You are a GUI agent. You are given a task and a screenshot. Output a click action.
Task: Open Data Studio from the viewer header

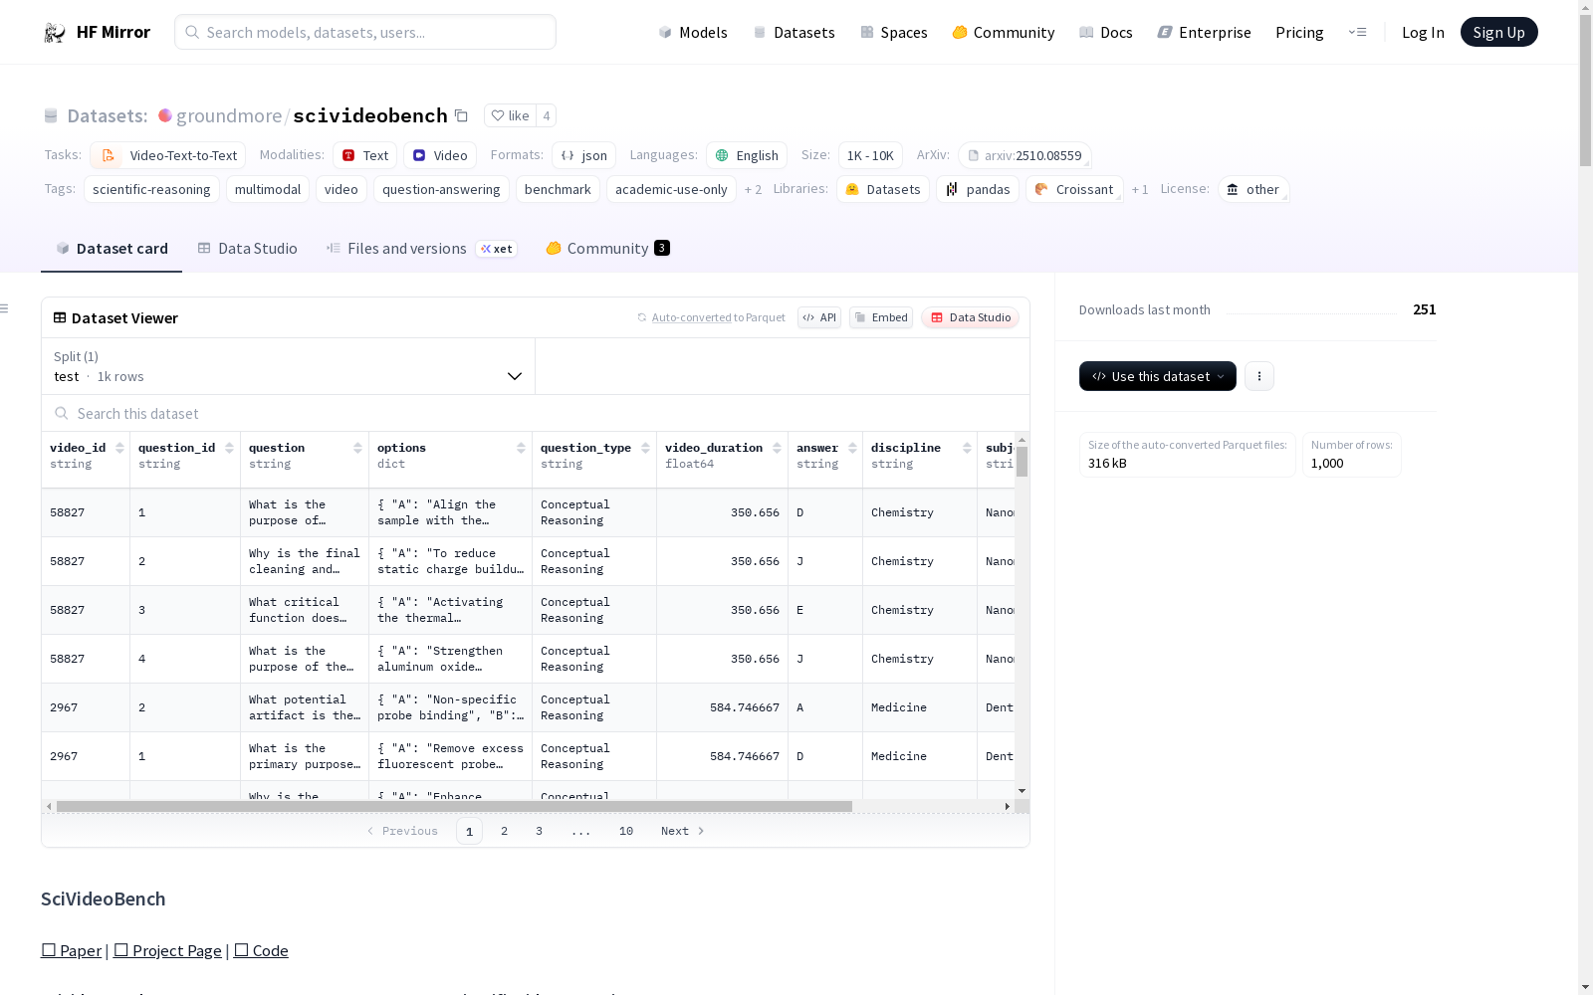coord(970,317)
